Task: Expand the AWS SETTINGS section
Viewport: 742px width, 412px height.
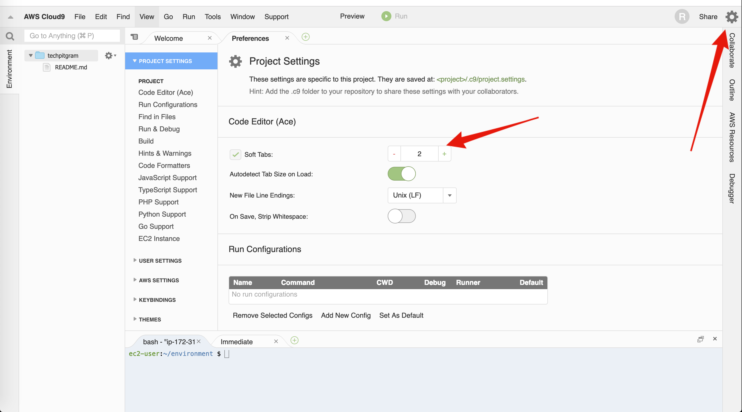Action: [x=159, y=280]
